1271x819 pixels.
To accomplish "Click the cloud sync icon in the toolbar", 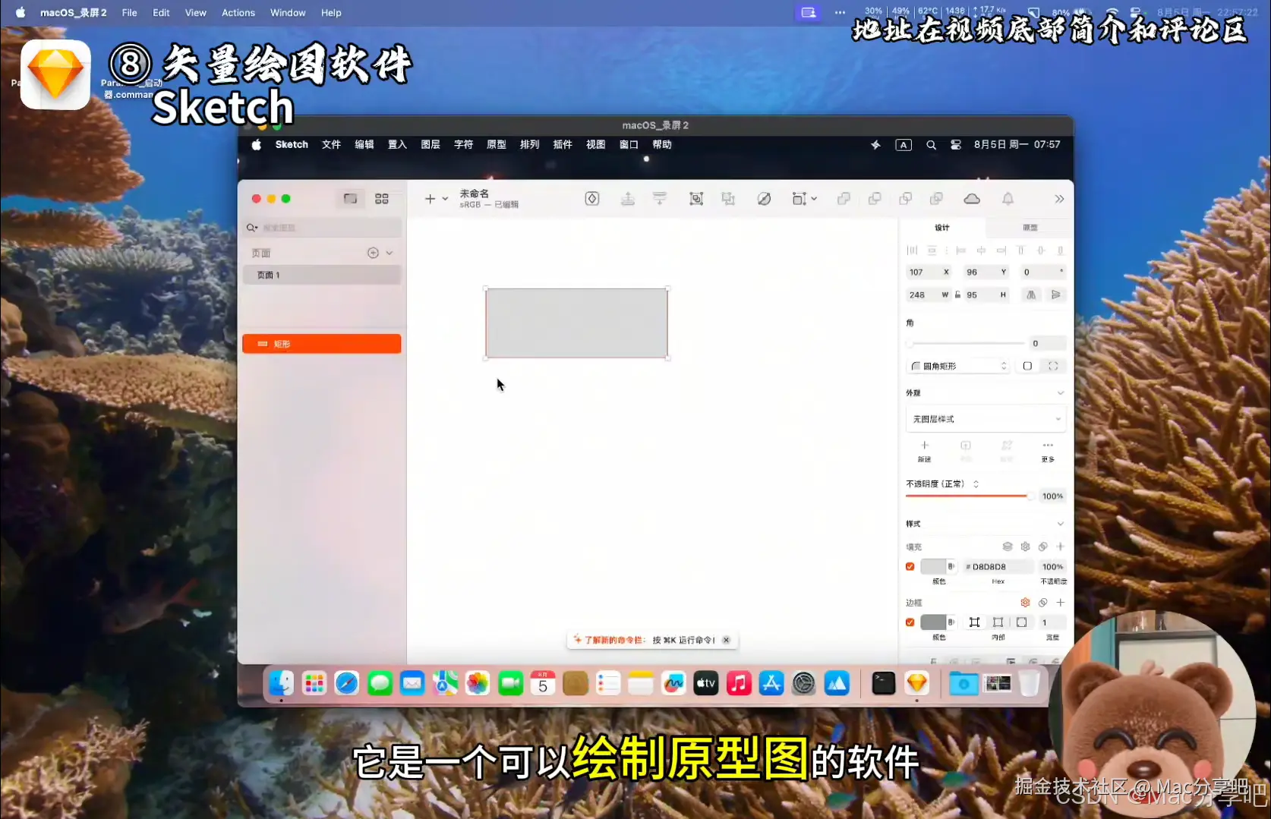I will tap(971, 199).
